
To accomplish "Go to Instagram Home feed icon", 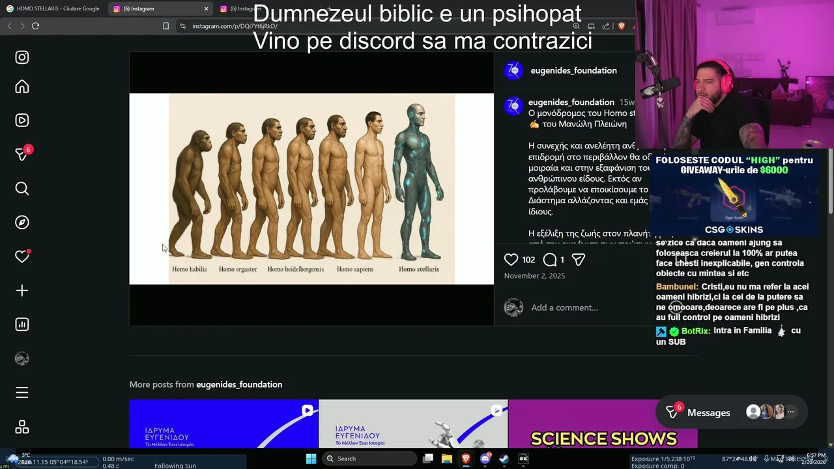I will (x=22, y=87).
